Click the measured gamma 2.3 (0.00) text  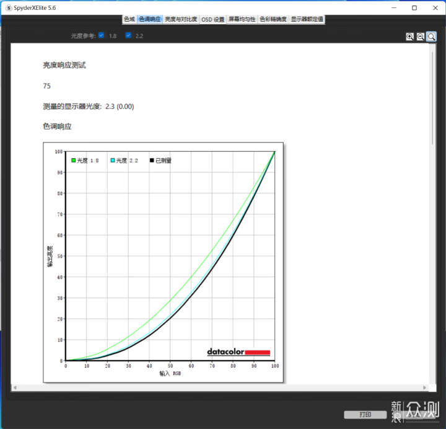pos(120,107)
